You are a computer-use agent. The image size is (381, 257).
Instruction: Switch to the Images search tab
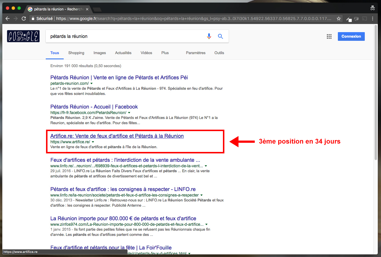click(100, 53)
